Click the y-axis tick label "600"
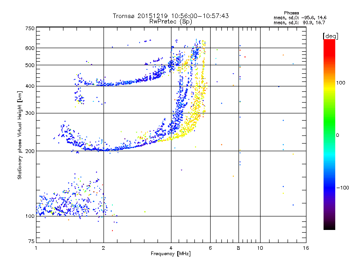Screen dimensions: 360x270 (30, 48)
